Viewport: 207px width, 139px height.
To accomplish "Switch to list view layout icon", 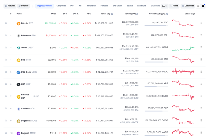I will coord(198,6).
